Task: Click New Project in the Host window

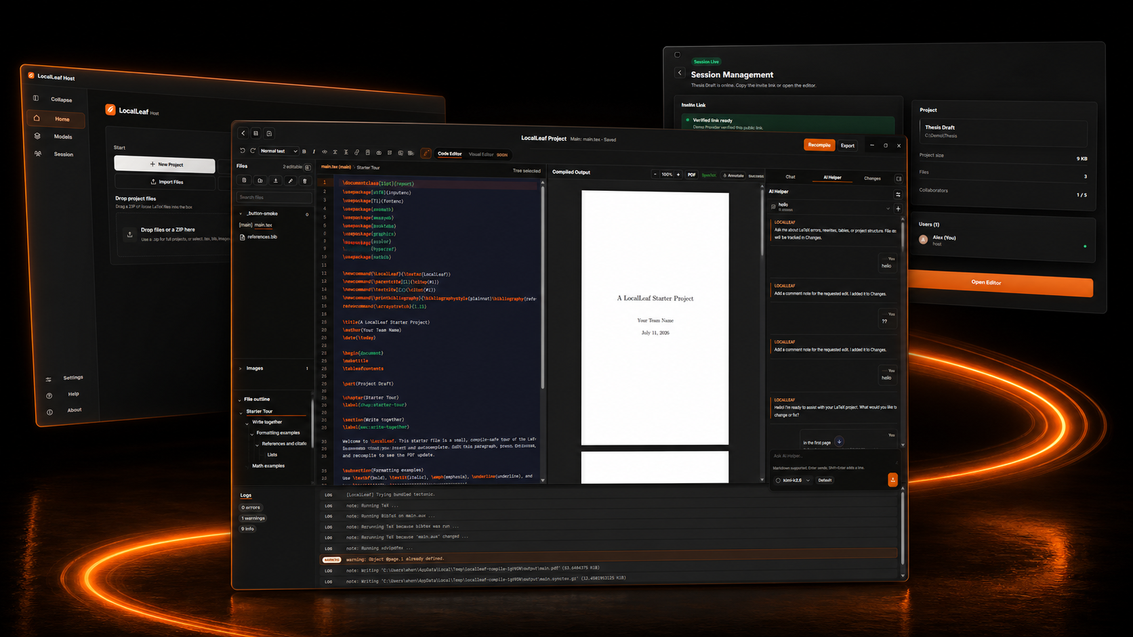Action: click(x=165, y=164)
